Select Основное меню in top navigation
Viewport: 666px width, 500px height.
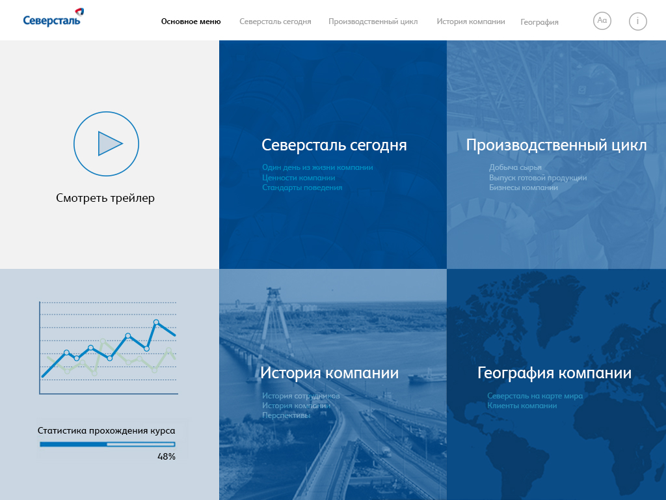(x=191, y=21)
